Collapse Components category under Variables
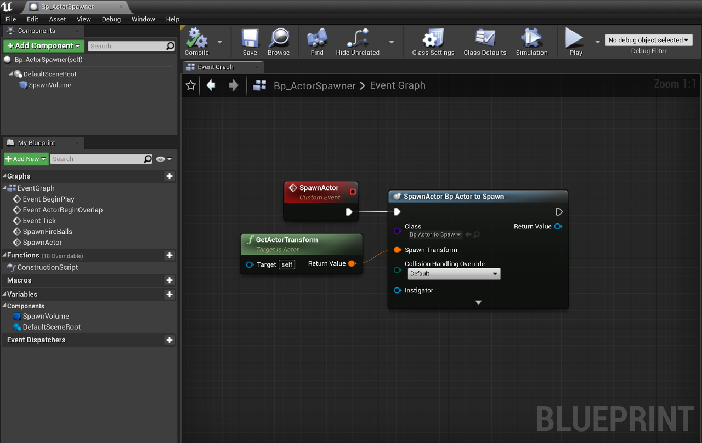 coord(4,306)
